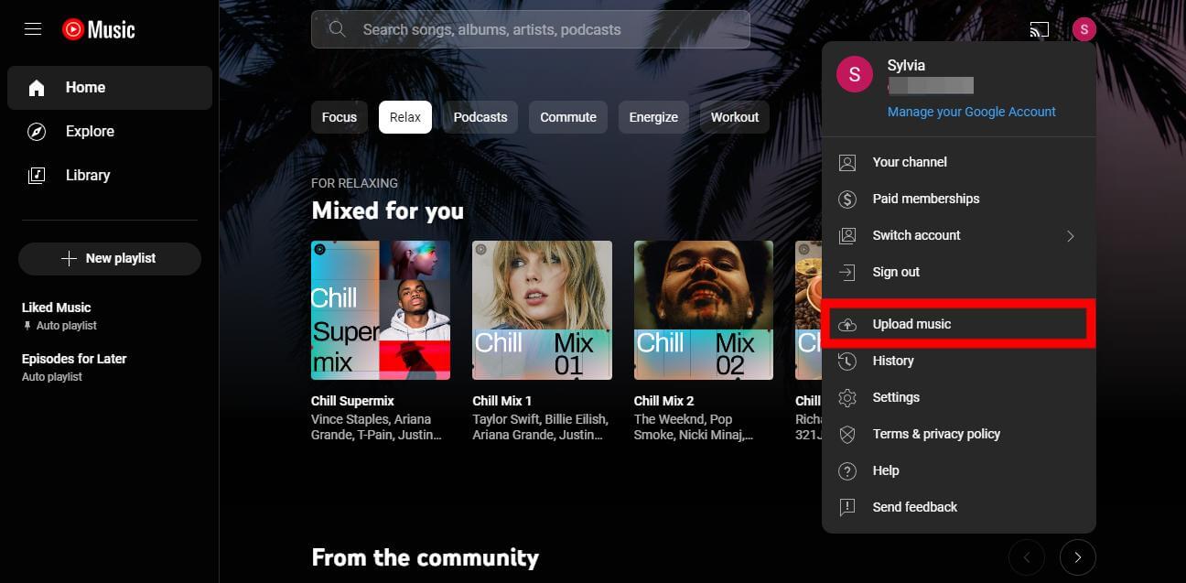Click the search magnifier icon
The width and height of the screenshot is (1186, 583).
point(337,29)
